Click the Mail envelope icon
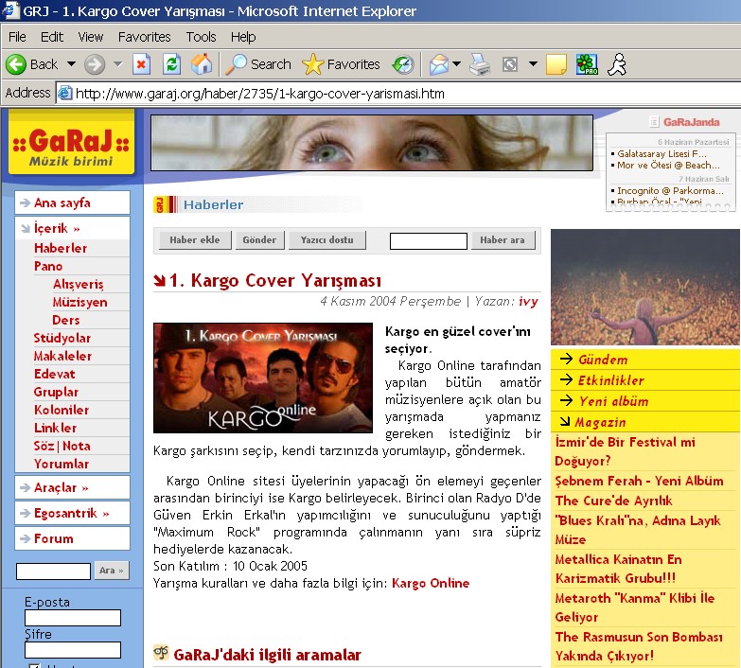Screen dimensions: 741x668 point(438,64)
